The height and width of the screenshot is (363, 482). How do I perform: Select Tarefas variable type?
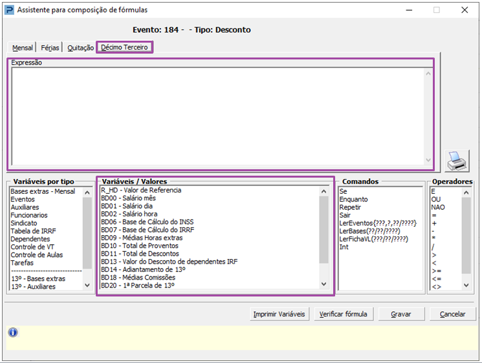point(22,263)
